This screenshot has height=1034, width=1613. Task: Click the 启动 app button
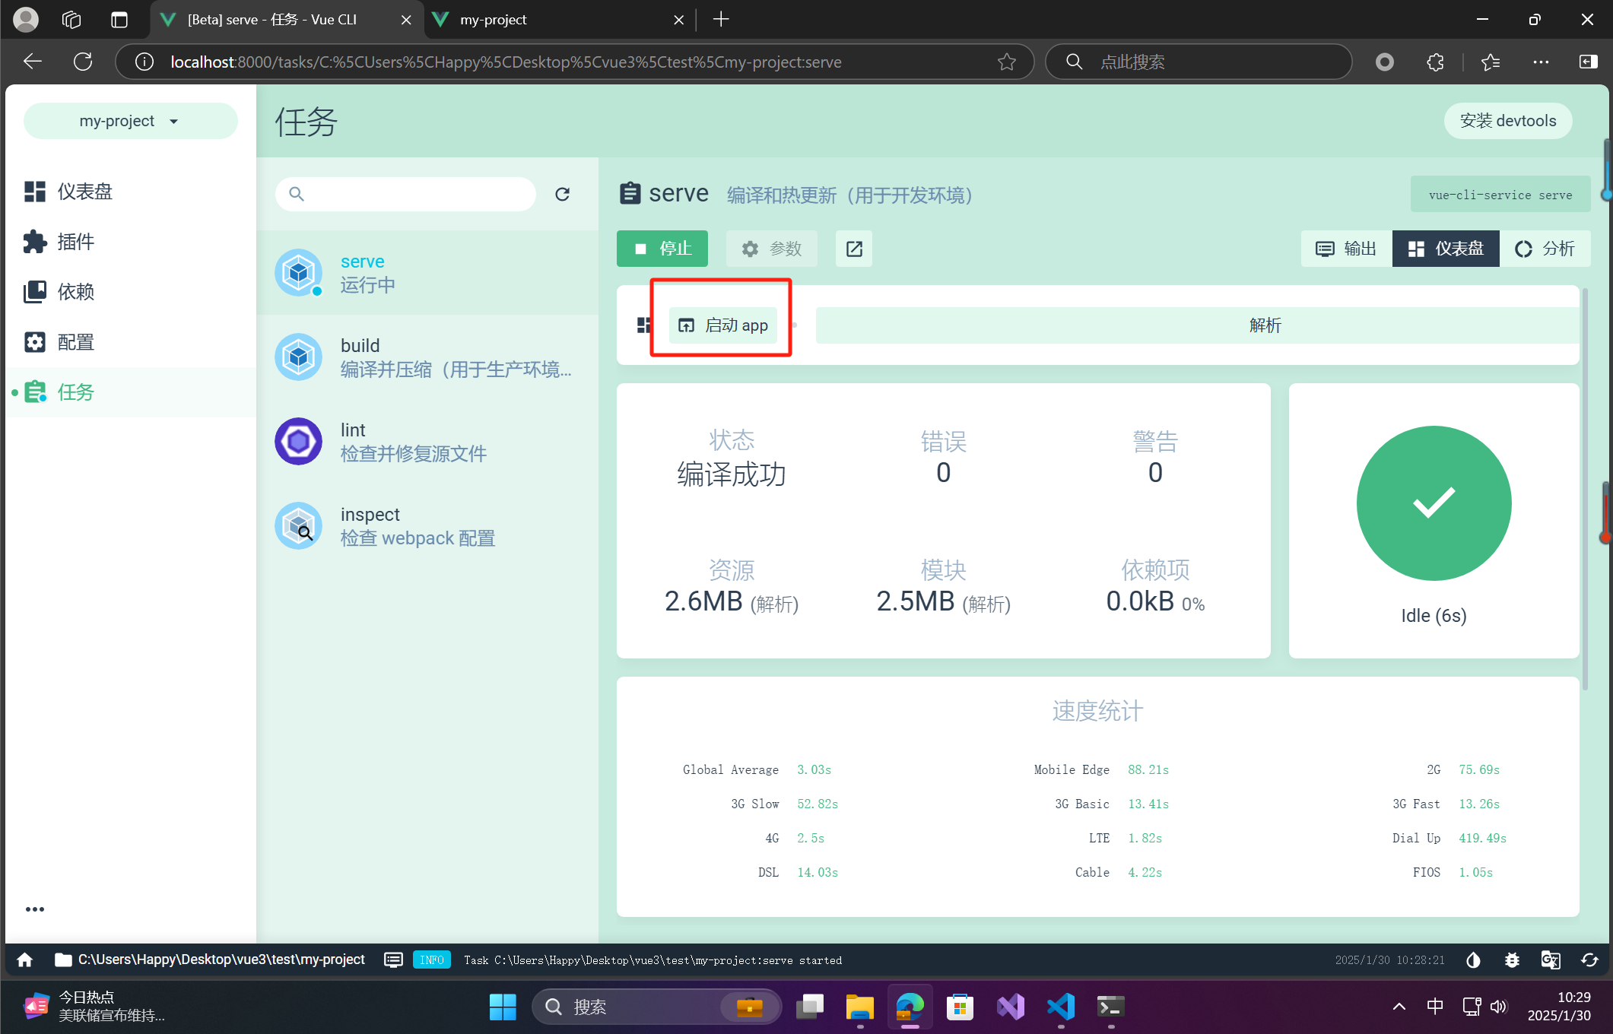[x=723, y=325]
